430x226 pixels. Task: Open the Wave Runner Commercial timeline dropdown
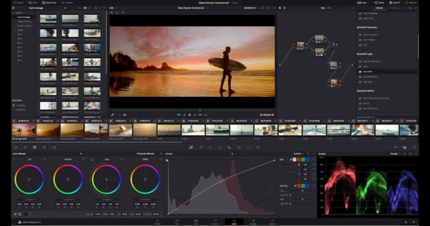192,8
